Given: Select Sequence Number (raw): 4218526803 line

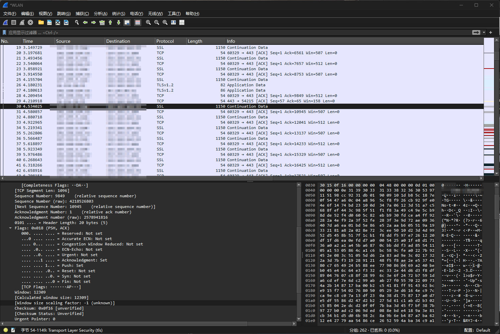Looking at the screenshot, I should click(x=148, y=201).
